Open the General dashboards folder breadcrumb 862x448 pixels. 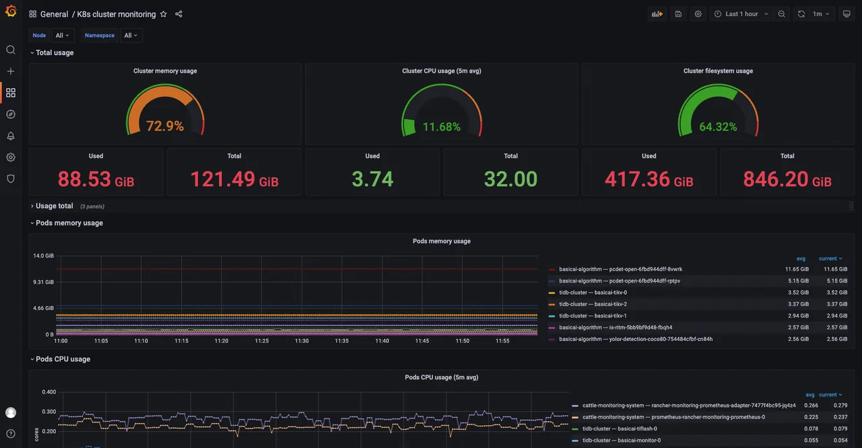point(54,13)
